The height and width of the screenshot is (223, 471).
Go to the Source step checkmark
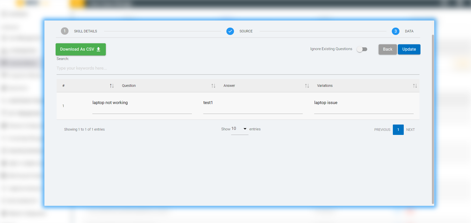(x=230, y=31)
